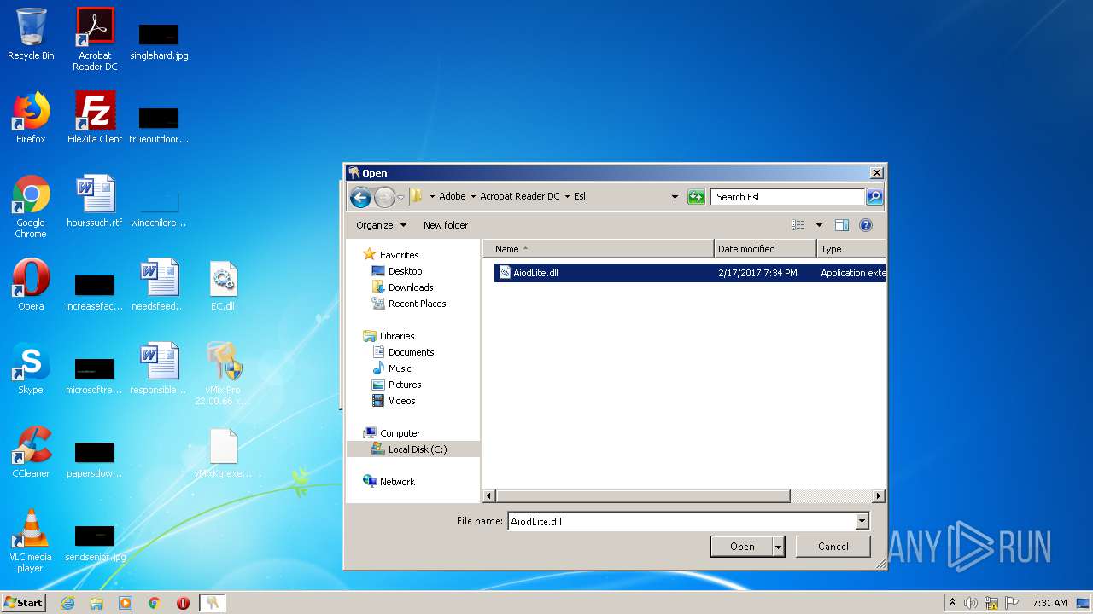The width and height of the screenshot is (1093, 614).
Task: Click the Start button
Action: coord(24,603)
